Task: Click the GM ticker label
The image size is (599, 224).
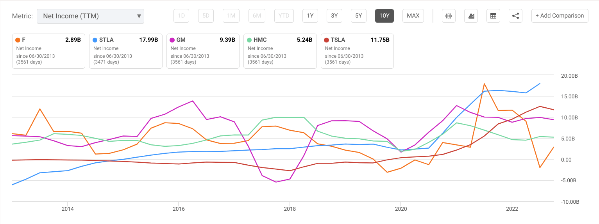Action: 181,40
